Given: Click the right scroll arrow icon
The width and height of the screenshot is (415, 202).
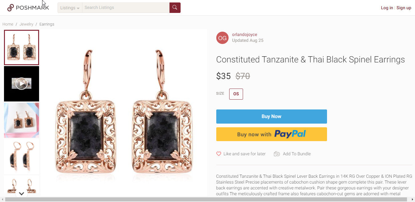Looking at the screenshot, I should tap(413, 200).
